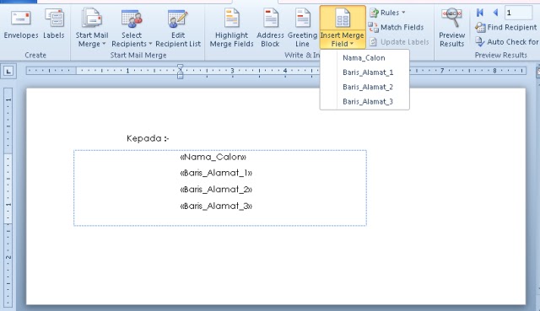
Task: Choose Baris_Alamat_3 from the merge field list
Action: [364, 101]
